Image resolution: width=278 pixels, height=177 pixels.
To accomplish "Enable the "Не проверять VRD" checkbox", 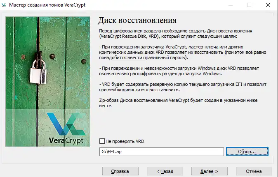I will [102, 141].
